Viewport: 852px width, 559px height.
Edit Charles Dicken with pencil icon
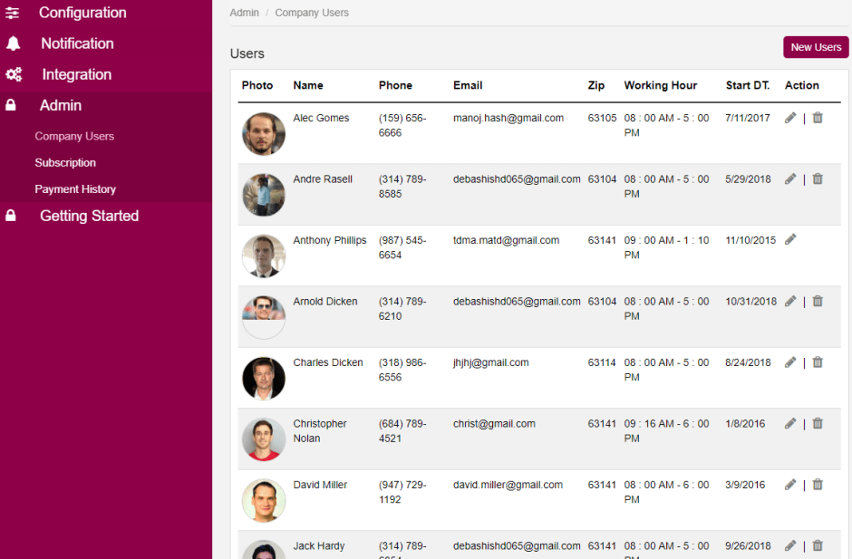pyautogui.click(x=790, y=362)
